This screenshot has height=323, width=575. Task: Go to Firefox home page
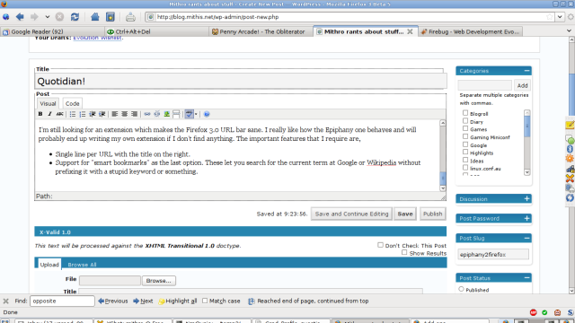[x=95, y=17]
